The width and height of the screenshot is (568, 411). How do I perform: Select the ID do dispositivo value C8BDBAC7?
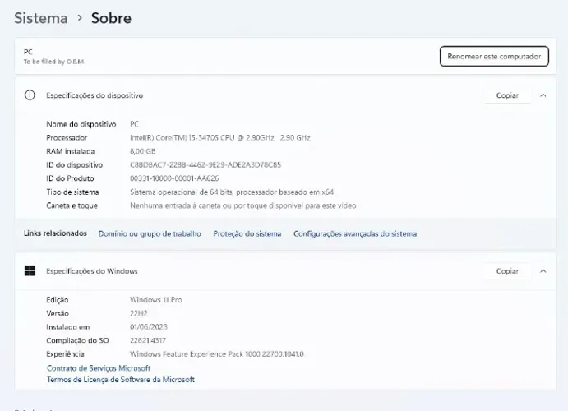(205, 164)
